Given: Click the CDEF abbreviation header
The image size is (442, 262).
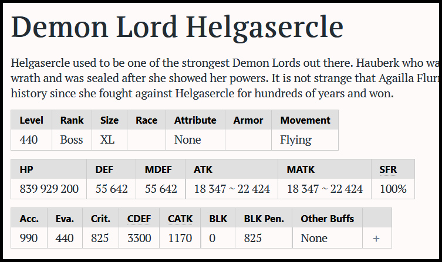Looking at the screenshot, I should point(139,219).
